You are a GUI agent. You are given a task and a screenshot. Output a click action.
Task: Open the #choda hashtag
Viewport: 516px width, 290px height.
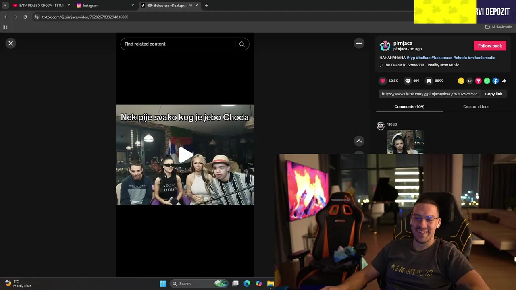pyautogui.click(x=460, y=58)
